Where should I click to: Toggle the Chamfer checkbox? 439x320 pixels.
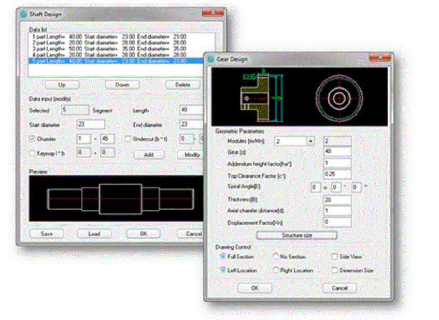[x=32, y=139]
